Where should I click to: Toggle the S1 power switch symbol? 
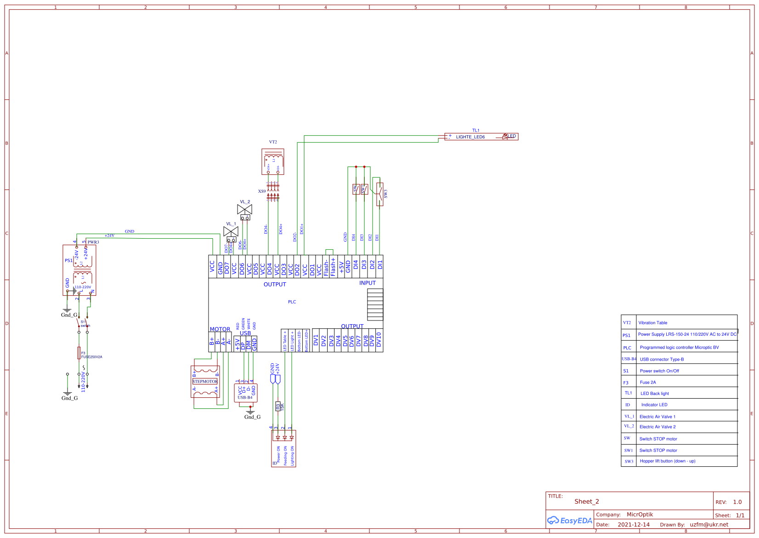point(79,322)
